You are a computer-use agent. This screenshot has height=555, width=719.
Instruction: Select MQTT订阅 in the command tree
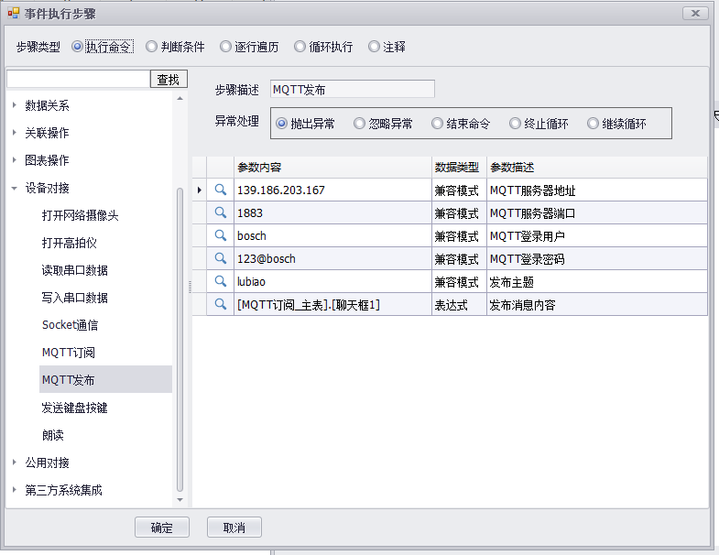coord(69,353)
